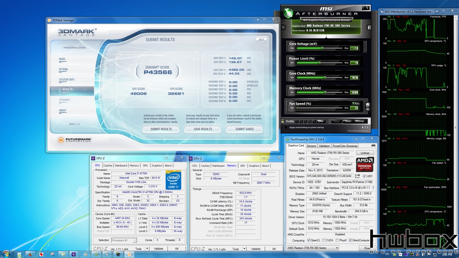Click the Fan Speed value field 25
This screenshot has height=258, width=459.
pos(355,108)
